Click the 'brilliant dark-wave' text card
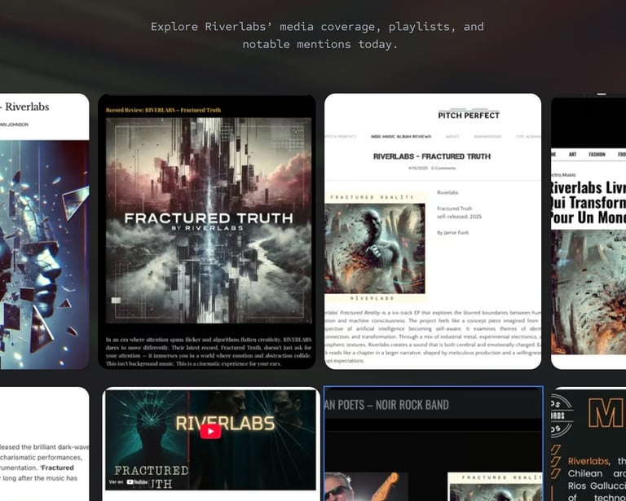Screen dimensions: 626x501 [44, 444]
